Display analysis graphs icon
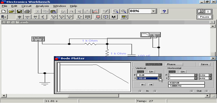 [95, 11]
